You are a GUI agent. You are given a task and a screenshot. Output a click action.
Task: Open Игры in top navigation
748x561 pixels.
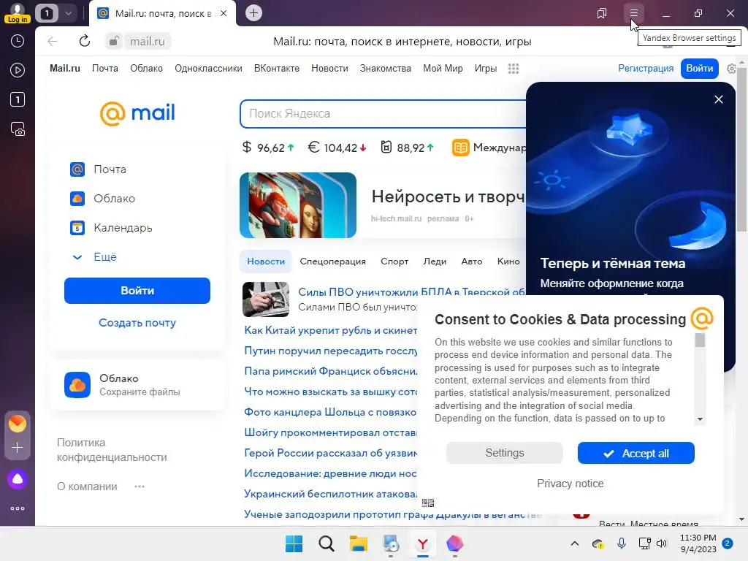[486, 69]
